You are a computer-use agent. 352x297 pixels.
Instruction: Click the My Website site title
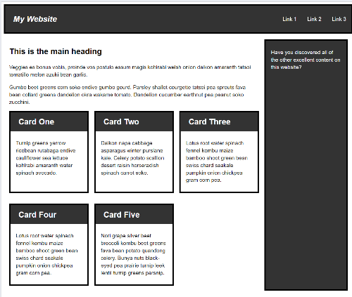click(35, 19)
